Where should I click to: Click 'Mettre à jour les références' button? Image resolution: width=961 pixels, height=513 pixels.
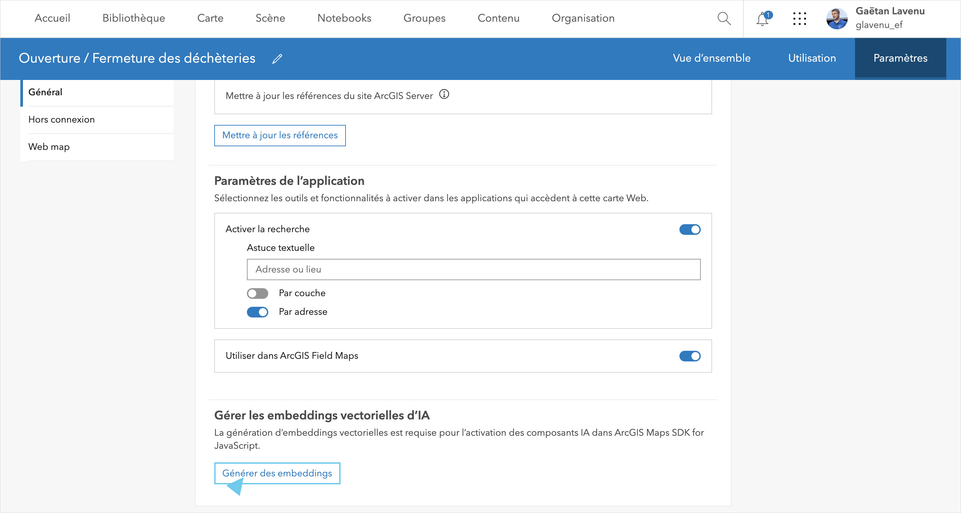pyautogui.click(x=280, y=135)
